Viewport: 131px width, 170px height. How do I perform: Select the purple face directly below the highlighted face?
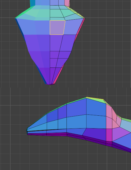coord(56,43)
